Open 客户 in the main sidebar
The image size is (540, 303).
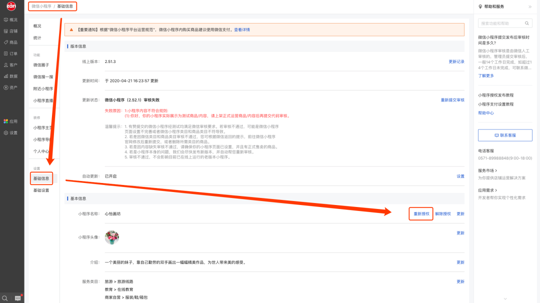point(10,65)
